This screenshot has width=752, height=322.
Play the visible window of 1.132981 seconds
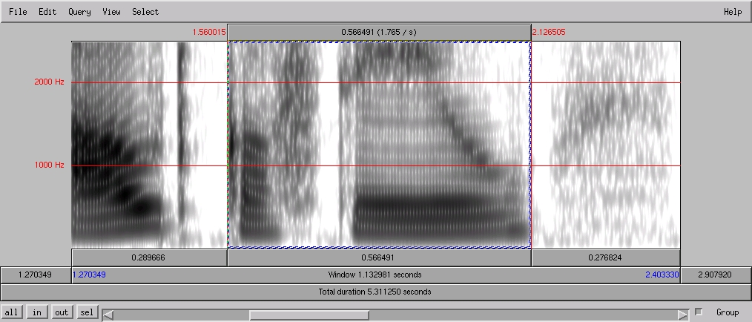[375, 275]
